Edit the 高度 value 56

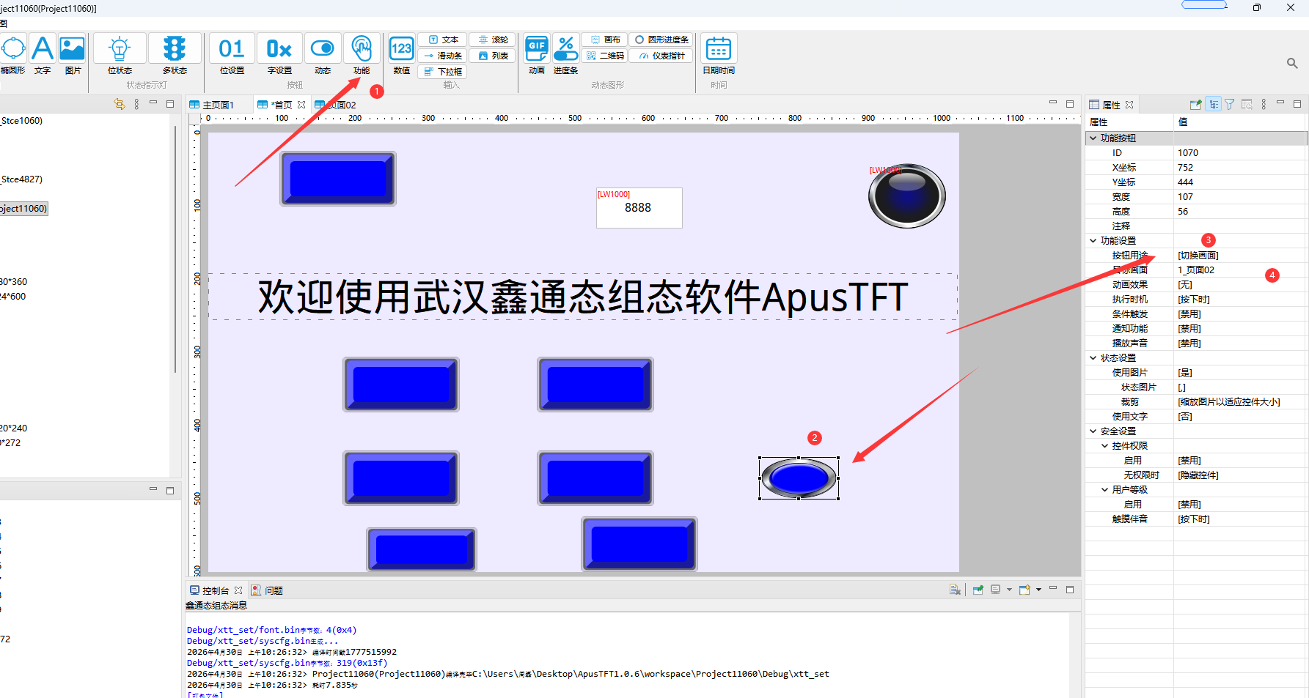pyautogui.click(x=1241, y=211)
